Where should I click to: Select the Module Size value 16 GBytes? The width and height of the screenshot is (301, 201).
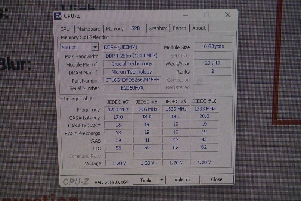[x=213, y=46]
